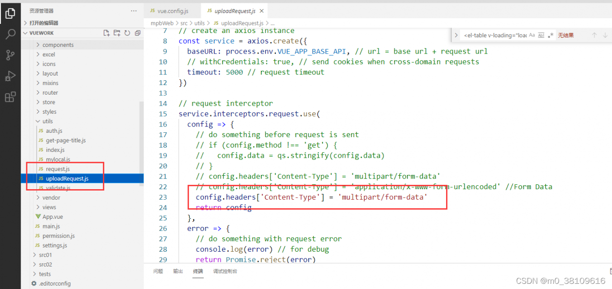Viewport: 612px width, 289px height.
Task: Collapse all folders in explorer
Action: point(138,33)
